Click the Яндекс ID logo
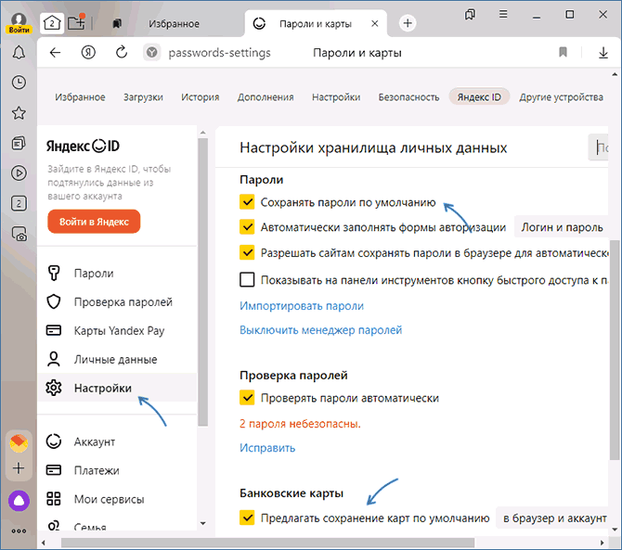The image size is (622, 550). point(83,146)
